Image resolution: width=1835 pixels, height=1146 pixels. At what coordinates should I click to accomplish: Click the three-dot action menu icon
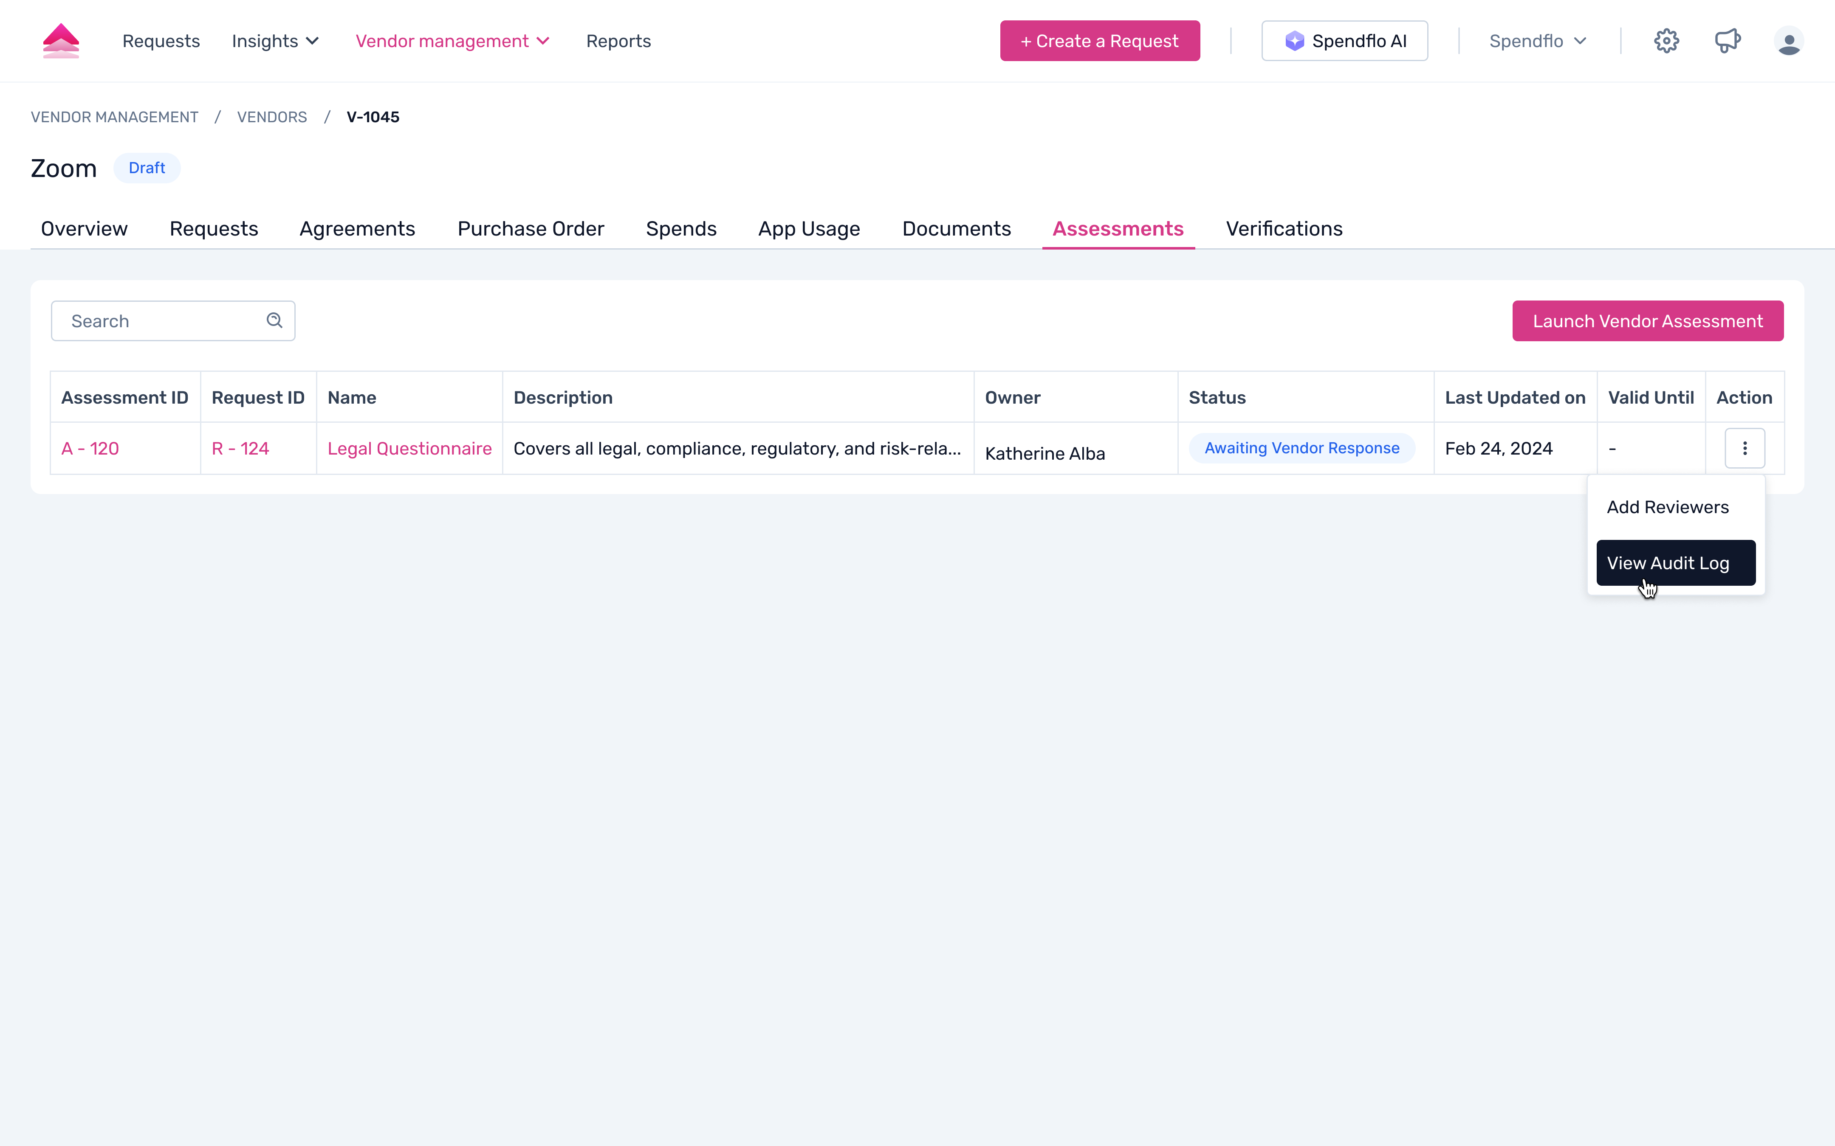pyautogui.click(x=1744, y=449)
